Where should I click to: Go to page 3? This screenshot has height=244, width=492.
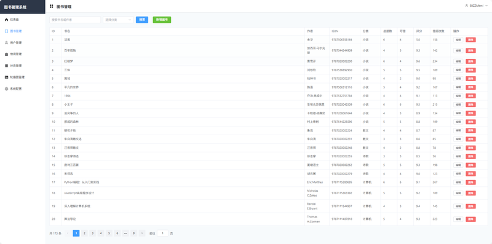93,234
